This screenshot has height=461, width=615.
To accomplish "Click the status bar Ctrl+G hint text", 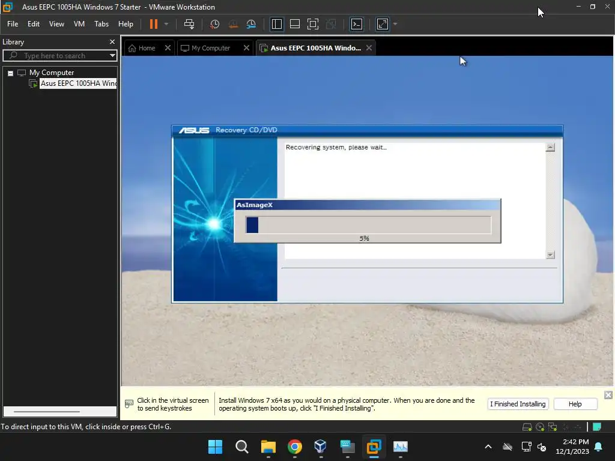I will point(86,427).
